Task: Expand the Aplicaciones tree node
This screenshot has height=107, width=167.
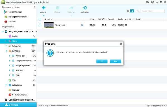Action: [x=6, y=85]
